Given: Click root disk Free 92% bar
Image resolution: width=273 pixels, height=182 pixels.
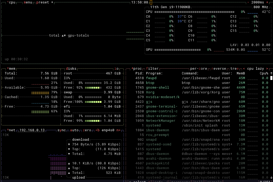Looking at the screenshot, I should 93,88.
